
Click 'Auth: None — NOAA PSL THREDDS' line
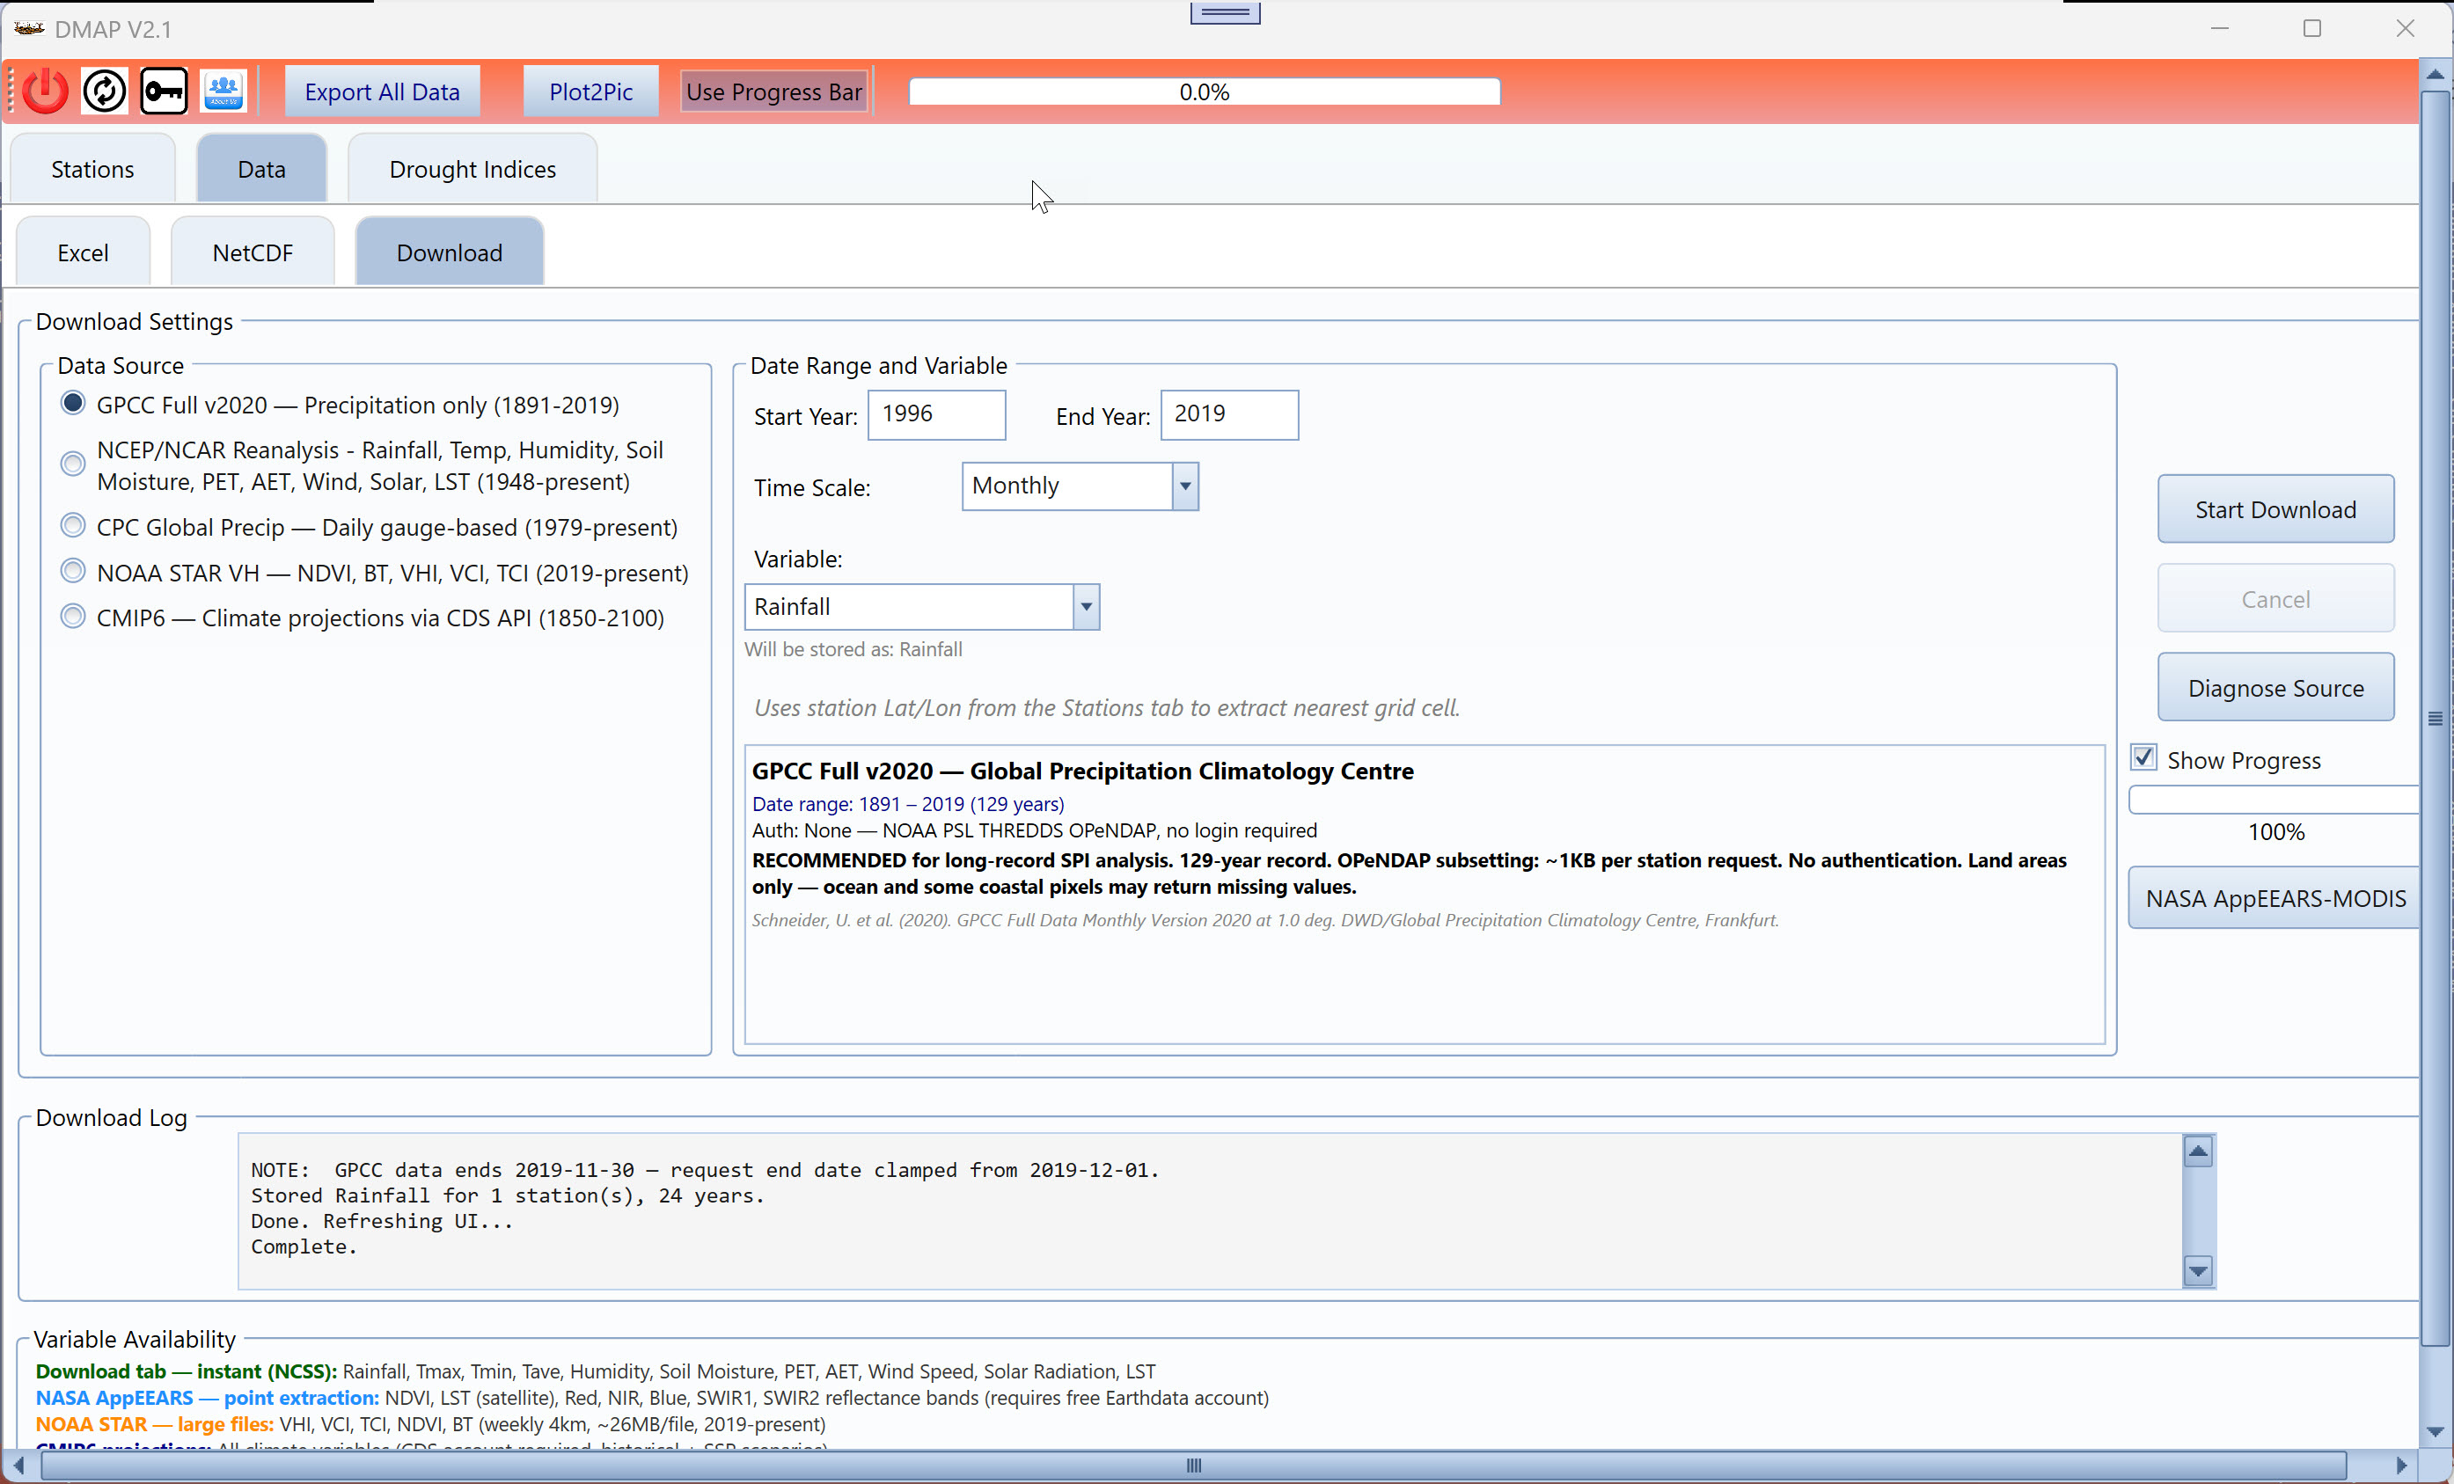click(x=1034, y=830)
